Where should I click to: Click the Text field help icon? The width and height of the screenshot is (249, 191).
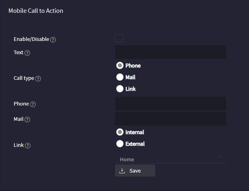tap(27, 53)
